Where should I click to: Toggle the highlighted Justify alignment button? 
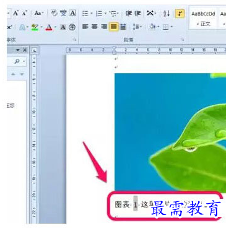pos(114,27)
